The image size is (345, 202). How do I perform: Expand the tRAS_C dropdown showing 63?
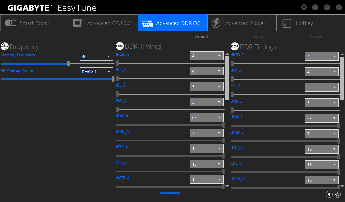pos(322,118)
